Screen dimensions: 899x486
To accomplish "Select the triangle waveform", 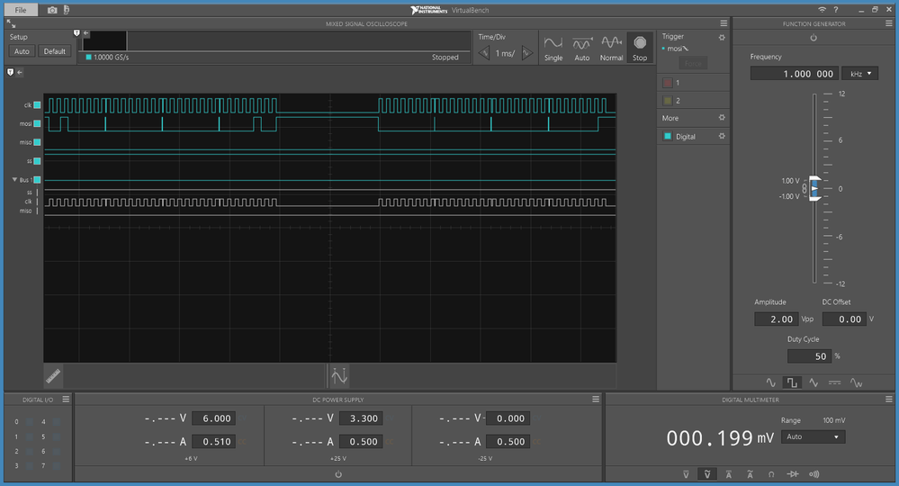I will (813, 382).
